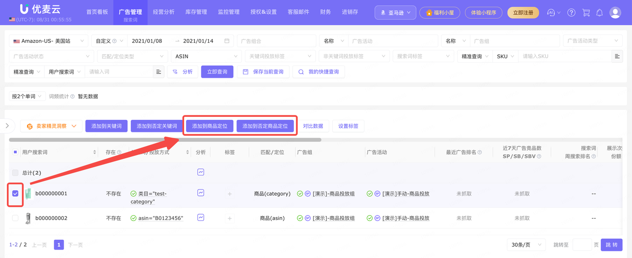This screenshot has width=632, height=258.
Task: Toggle the 总计(2) row checkbox
Action: point(15,173)
